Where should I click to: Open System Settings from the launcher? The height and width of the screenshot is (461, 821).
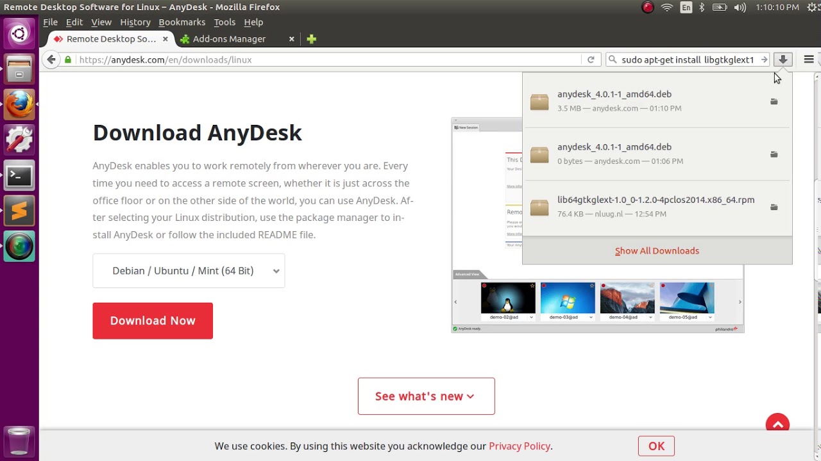click(19, 140)
